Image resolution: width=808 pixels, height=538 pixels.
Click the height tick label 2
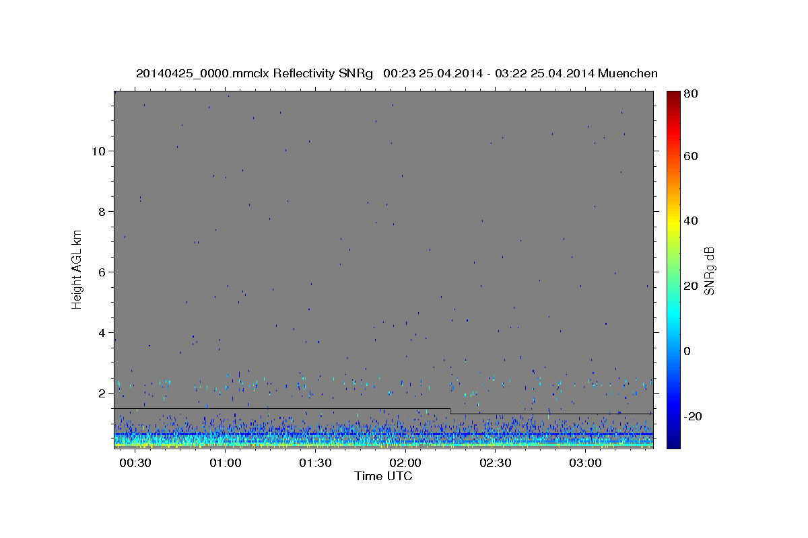[102, 393]
